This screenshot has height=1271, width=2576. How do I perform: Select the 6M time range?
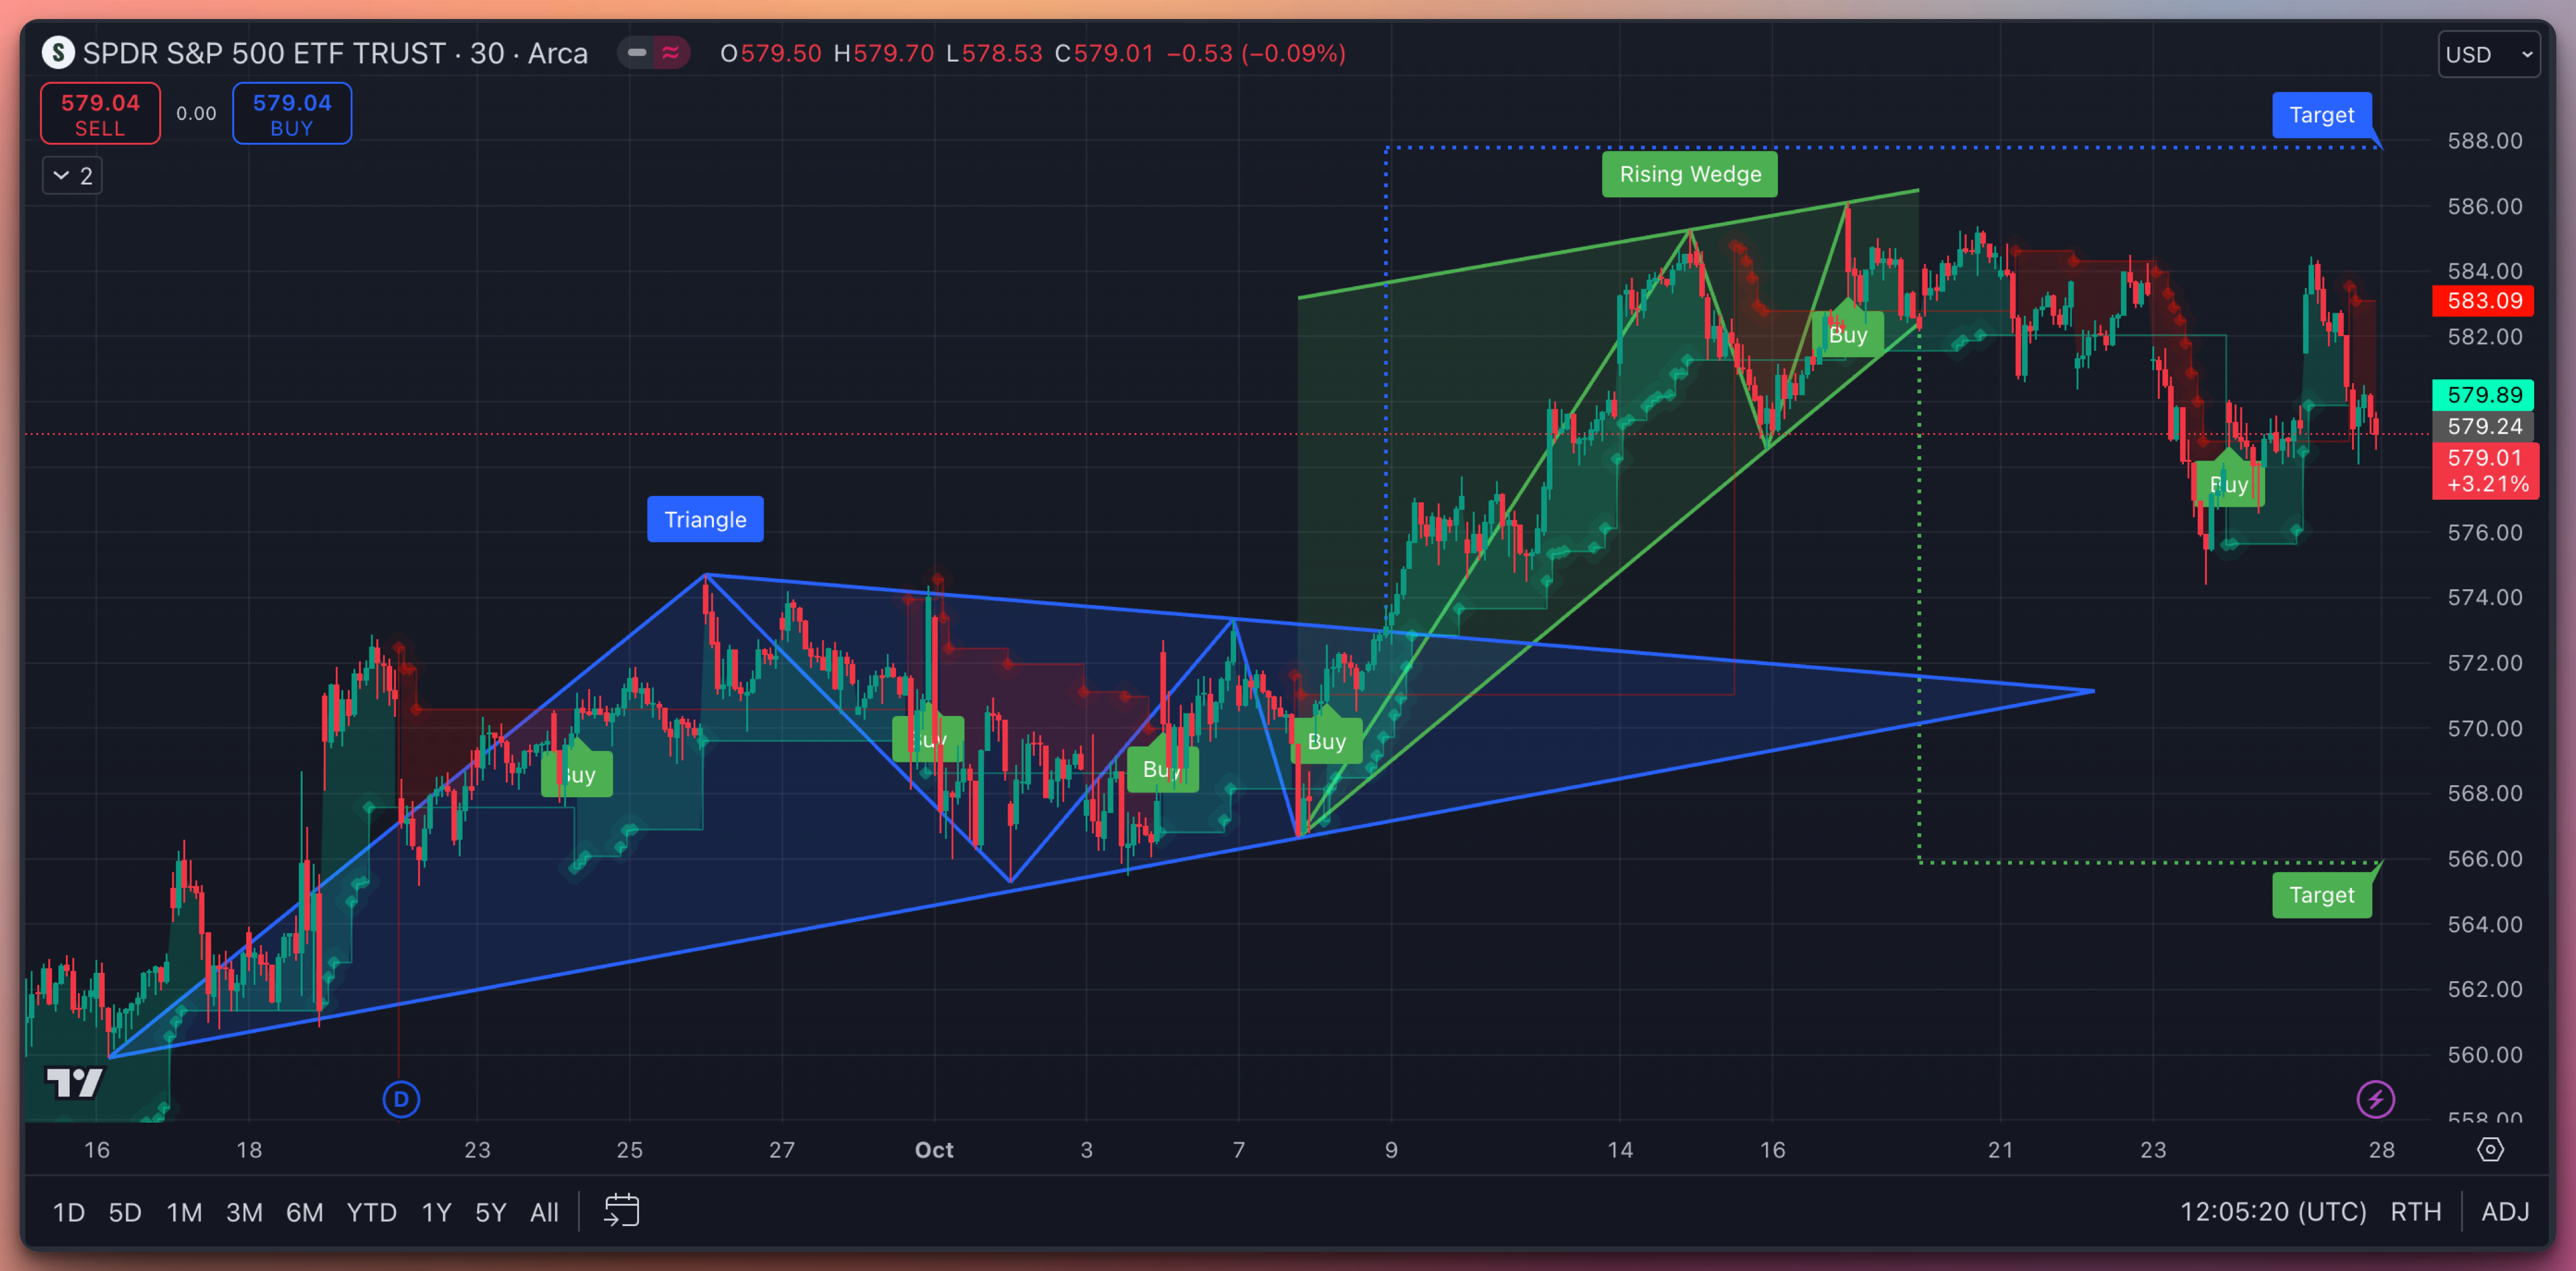304,1212
